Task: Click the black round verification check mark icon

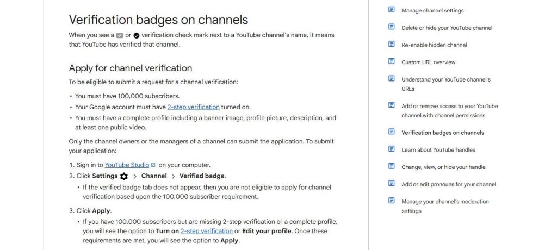Action: pos(137,35)
